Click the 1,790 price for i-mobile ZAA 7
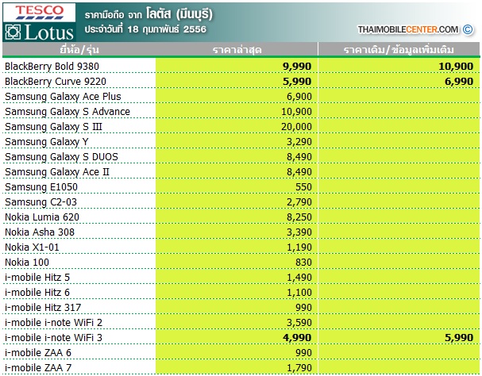Viewport: 482px width, 376px height. point(299,367)
